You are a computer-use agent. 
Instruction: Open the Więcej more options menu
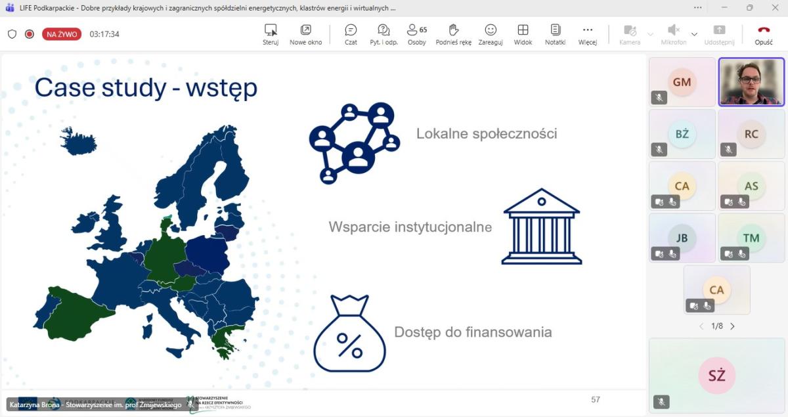coord(587,34)
